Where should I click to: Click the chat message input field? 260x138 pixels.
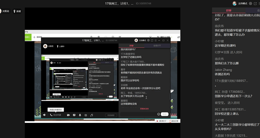point(139,114)
